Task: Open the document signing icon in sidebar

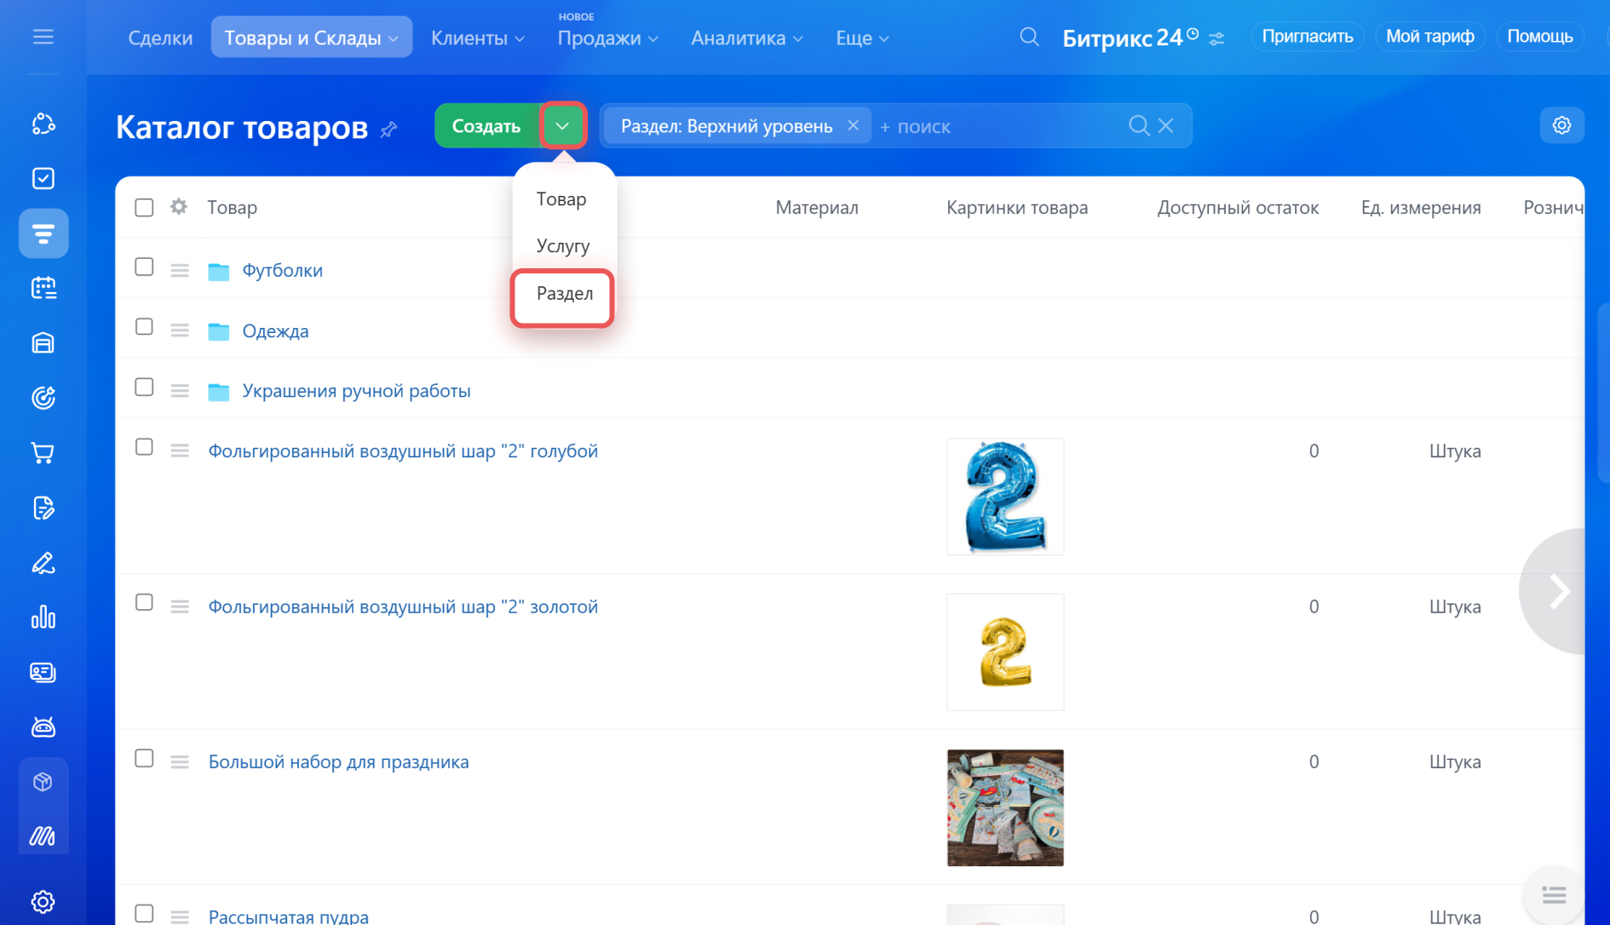Action: click(43, 508)
